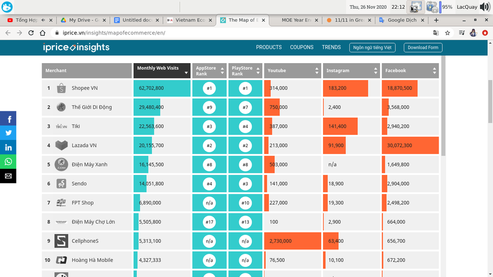This screenshot has width=493, height=277.
Task: Sort by Youtube column
Action: tap(293, 70)
